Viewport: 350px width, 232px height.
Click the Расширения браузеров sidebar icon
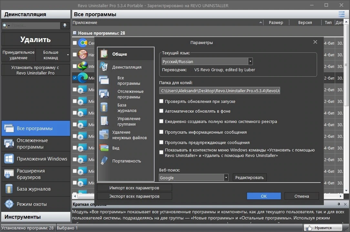coord(9,174)
